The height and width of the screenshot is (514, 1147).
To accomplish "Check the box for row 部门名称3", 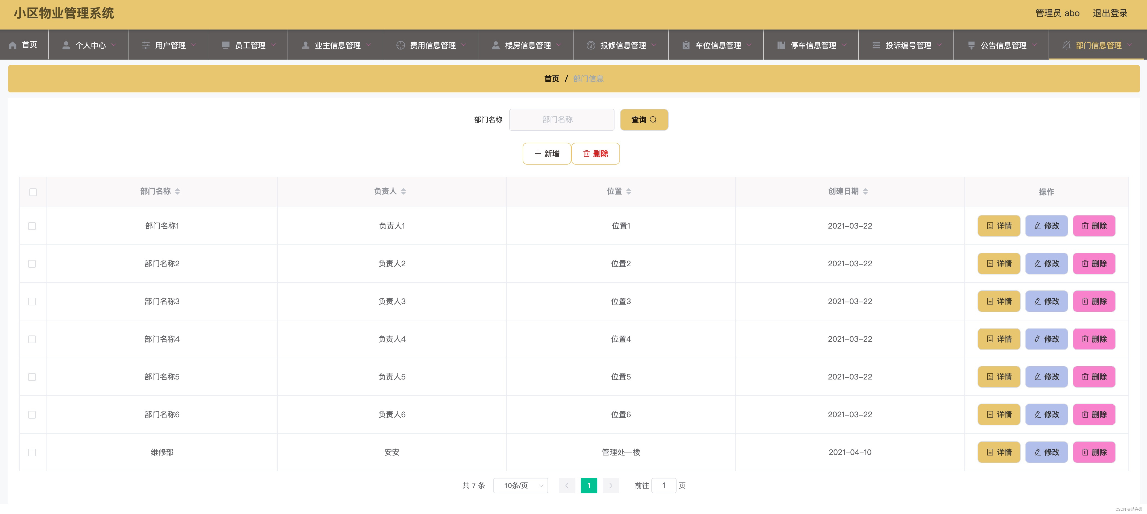I will tap(32, 302).
